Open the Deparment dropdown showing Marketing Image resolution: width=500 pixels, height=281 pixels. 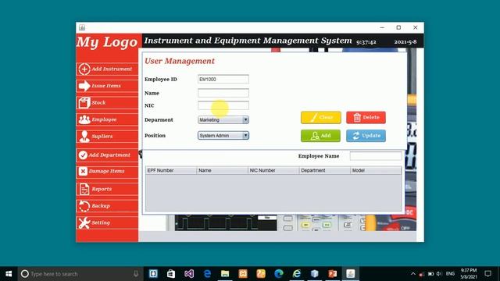tap(223, 119)
